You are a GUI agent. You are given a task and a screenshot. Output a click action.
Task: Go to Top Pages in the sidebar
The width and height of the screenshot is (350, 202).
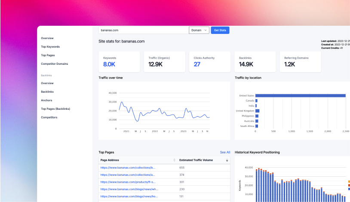click(48, 55)
